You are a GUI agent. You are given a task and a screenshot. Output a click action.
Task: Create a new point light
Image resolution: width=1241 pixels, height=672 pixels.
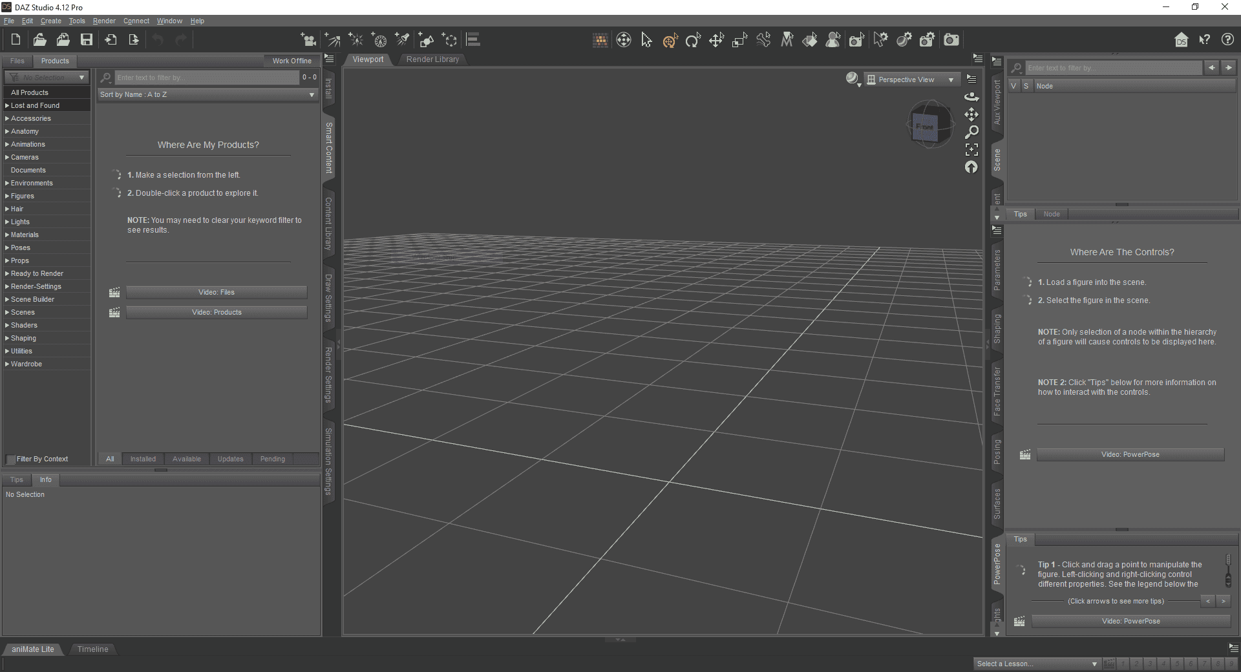pyautogui.click(x=356, y=39)
